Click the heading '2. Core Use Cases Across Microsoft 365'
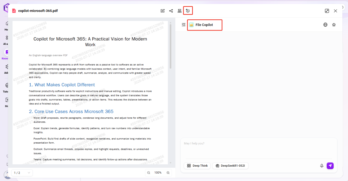 pos(71,112)
